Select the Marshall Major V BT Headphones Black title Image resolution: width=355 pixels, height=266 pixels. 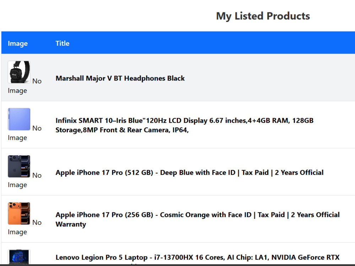(120, 78)
